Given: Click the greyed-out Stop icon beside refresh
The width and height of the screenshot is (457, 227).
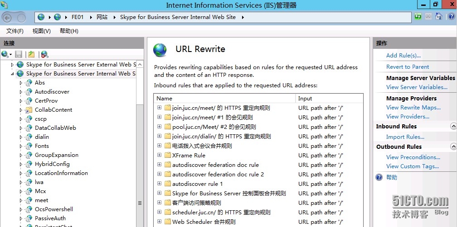Looking at the screenshot, I should 428,17.
